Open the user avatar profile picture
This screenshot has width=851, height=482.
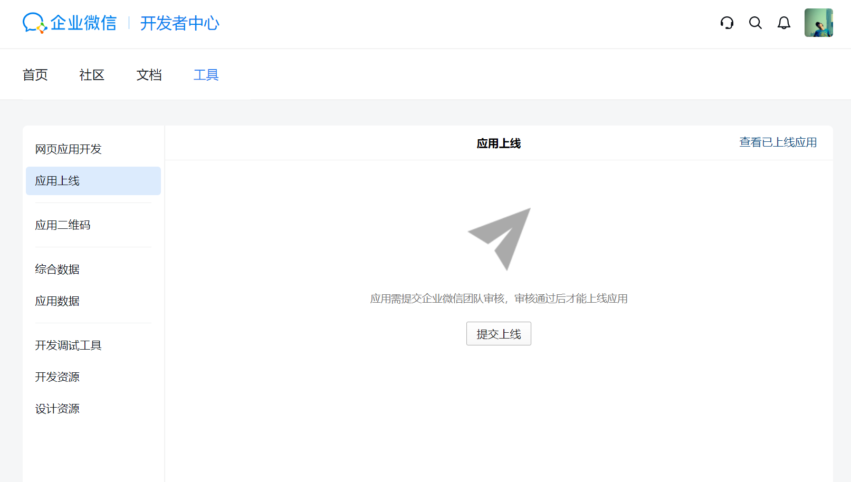(818, 23)
